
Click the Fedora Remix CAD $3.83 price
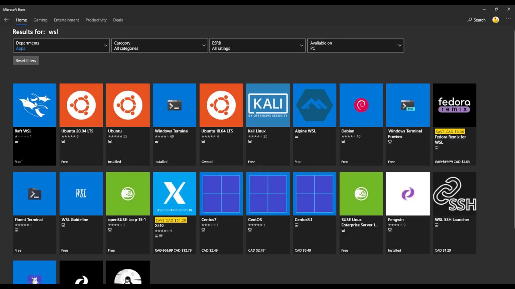[x=461, y=162]
